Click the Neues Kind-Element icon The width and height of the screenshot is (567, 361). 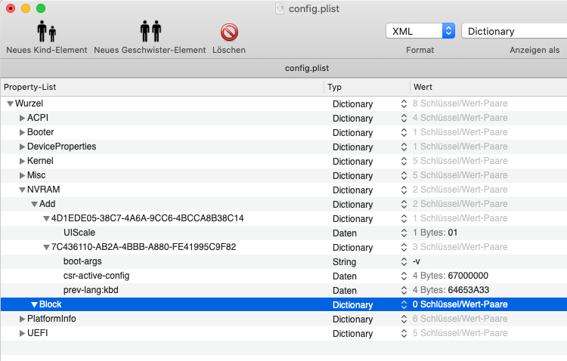click(x=47, y=32)
